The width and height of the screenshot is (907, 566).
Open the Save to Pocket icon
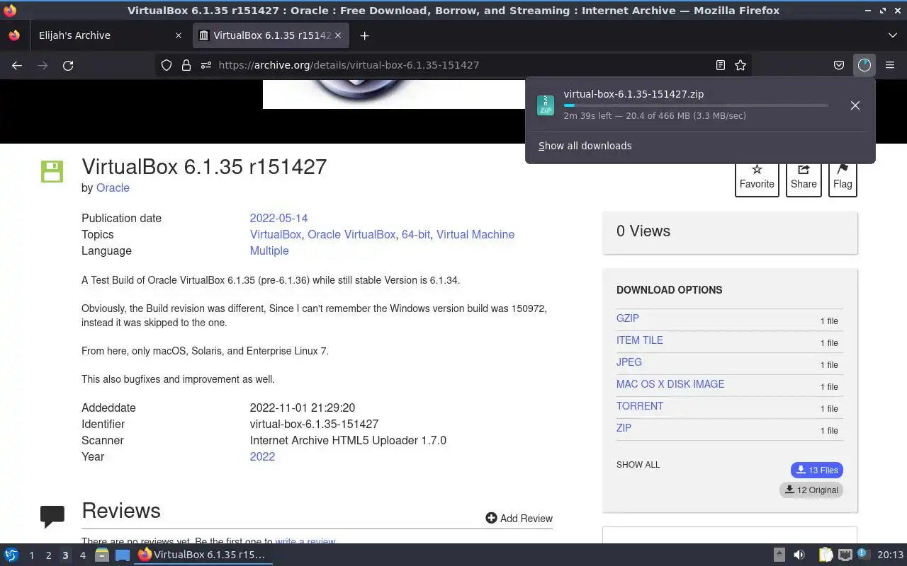(x=839, y=65)
